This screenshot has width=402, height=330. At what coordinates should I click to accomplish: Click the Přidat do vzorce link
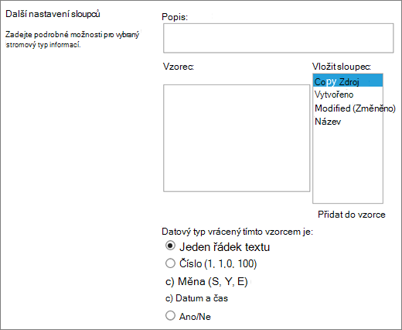(352, 215)
